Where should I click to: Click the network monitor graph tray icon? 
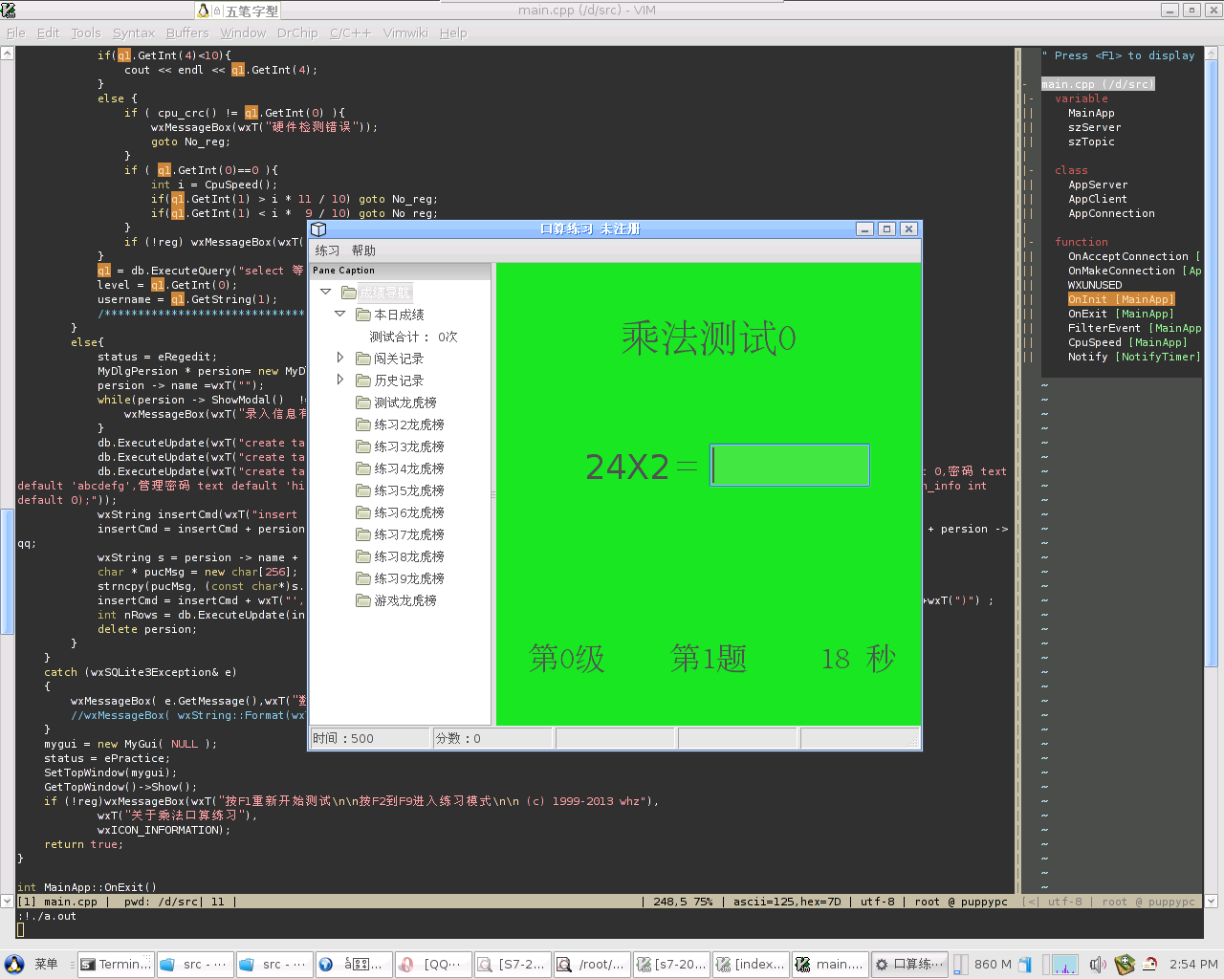tap(1064, 965)
